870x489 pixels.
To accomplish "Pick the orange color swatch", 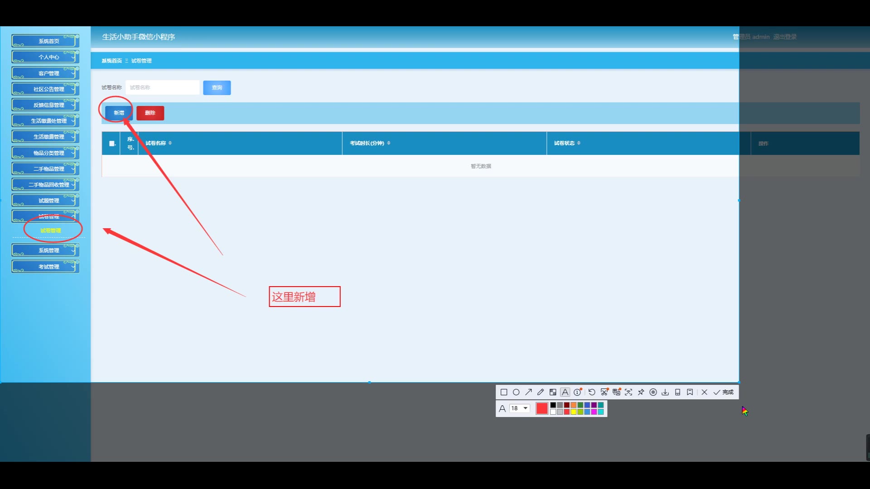I will (573, 405).
